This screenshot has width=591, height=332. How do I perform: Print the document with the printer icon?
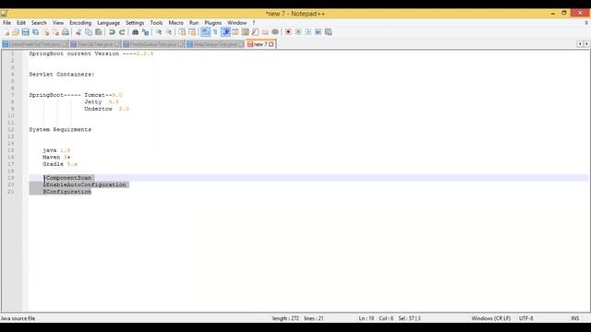click(66, 32)
